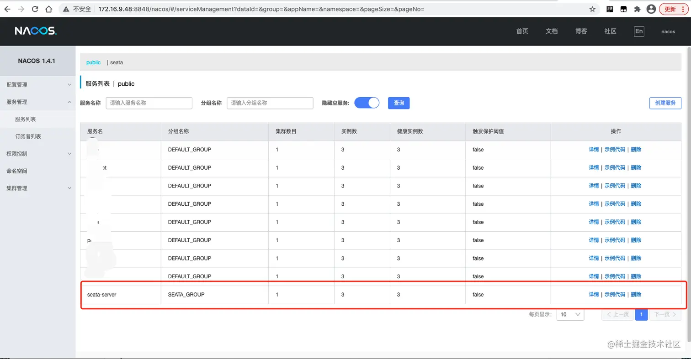The height and width of the screenshot is (359, 691).
Task: Reload the page with refresh icon
Action: (x=35, y=9)
